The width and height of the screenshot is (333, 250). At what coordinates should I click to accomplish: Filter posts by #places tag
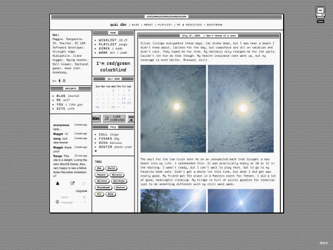coord(117,175)
